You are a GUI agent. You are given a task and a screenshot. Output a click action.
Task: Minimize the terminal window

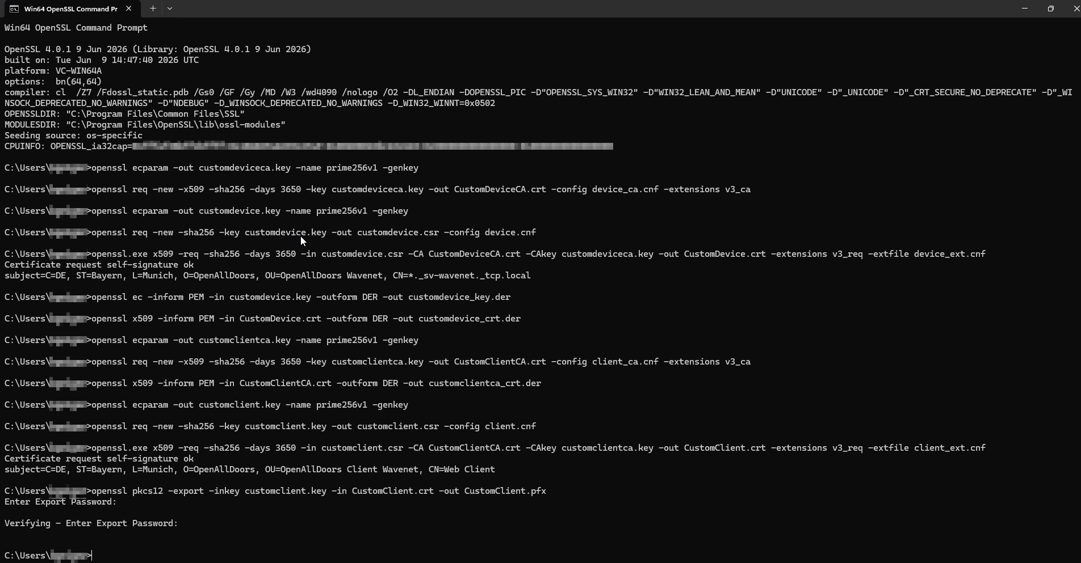[1025, 9]
